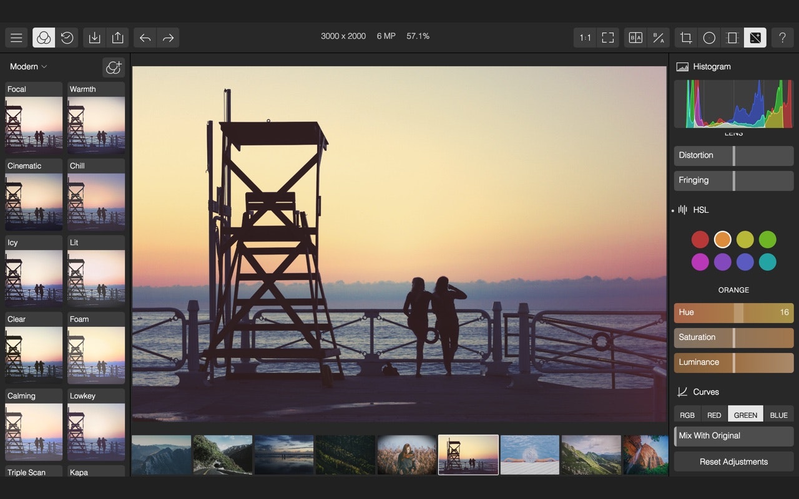The width and height of the screenshot is (799, 499).
Task: Redo with the right arrow icon
Action: coord(168,38)
